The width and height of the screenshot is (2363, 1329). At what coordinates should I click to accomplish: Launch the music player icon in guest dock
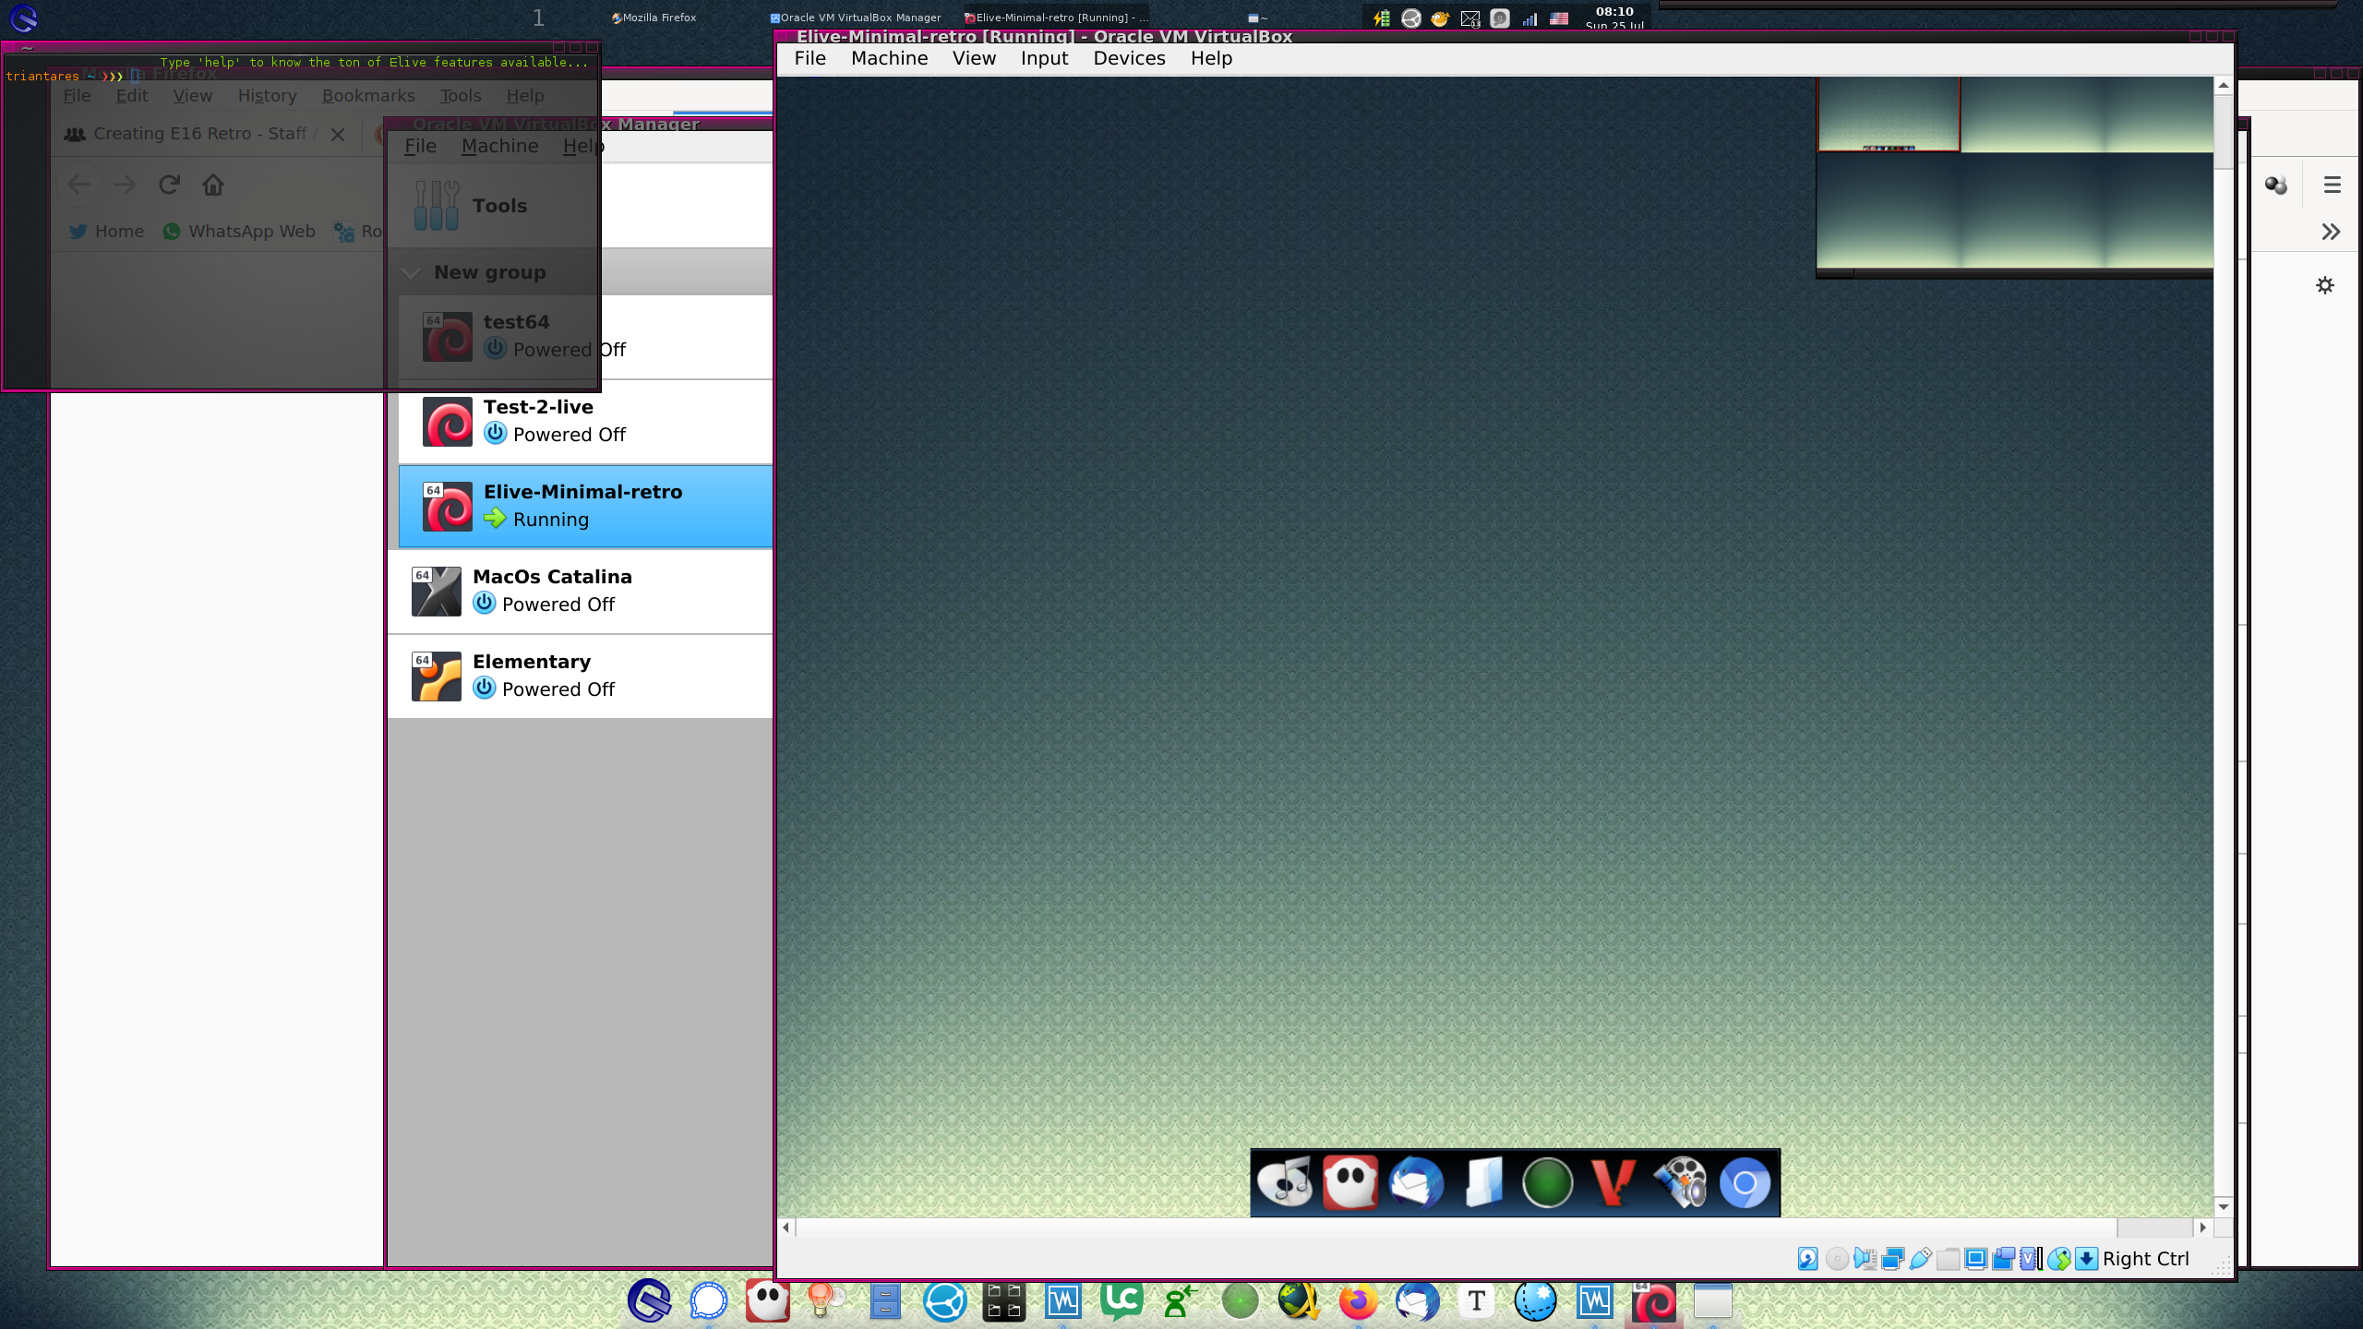(1284, 1182)
